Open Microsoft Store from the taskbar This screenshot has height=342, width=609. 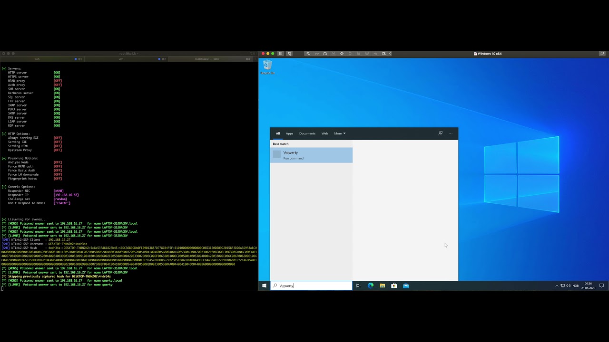(394, 285)
